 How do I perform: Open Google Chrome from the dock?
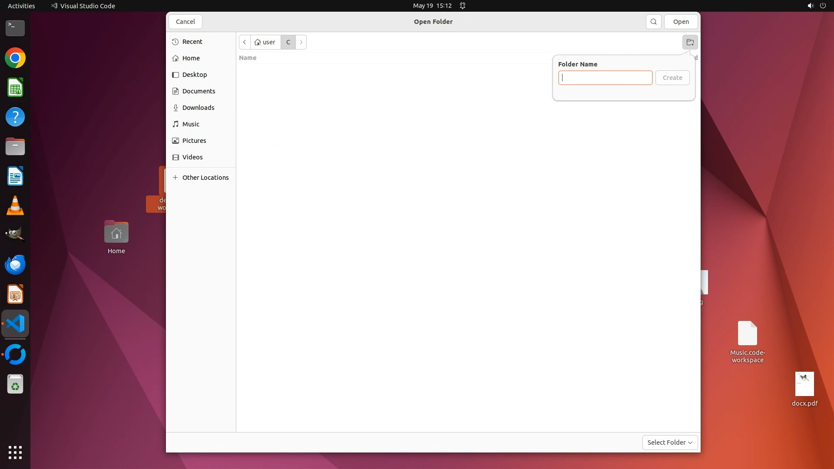pos(15,58)
